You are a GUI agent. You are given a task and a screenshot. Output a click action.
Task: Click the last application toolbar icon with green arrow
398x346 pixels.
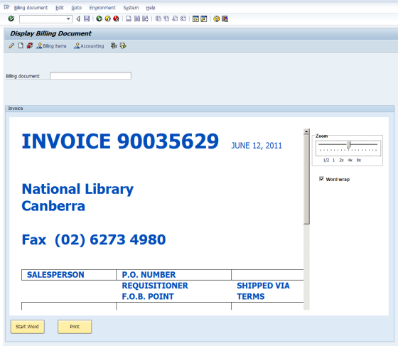coord(123,45)
